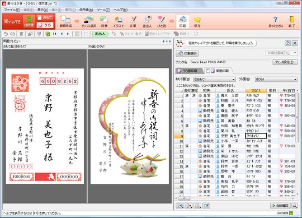Screen dimensions: 302x218
Task: Click the ひと言 short message icon
Action: tap(162, 21)
